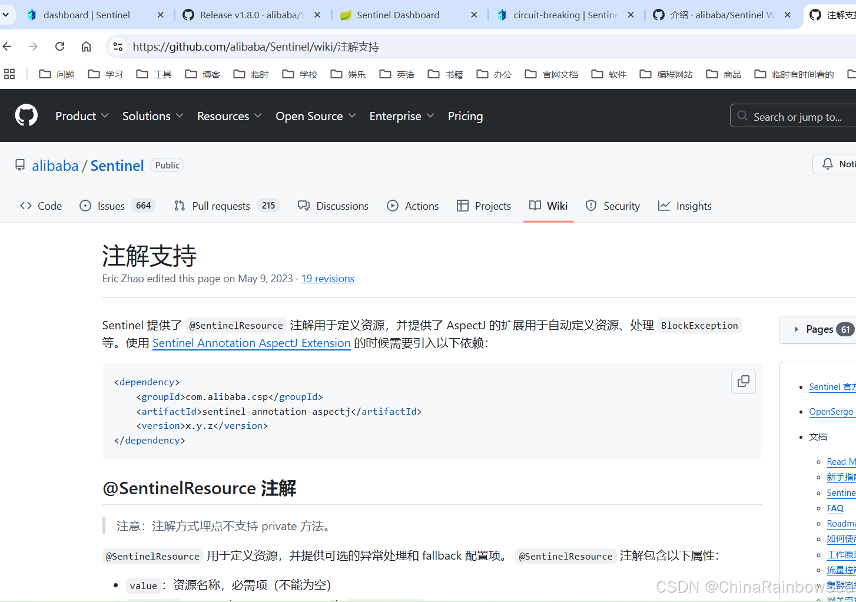Click the browser back arrow
Viewport: 856px width, 602px height.
(8, 47)
